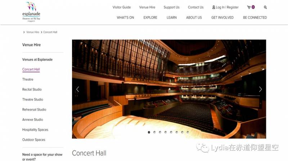Open the WHAT'S ON menu
Screen dimensions: 288x161
point(125,18)
